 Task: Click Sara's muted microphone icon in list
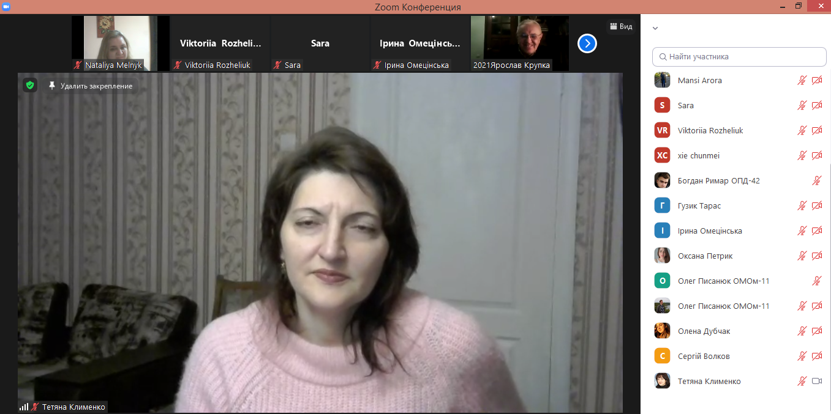802,105
